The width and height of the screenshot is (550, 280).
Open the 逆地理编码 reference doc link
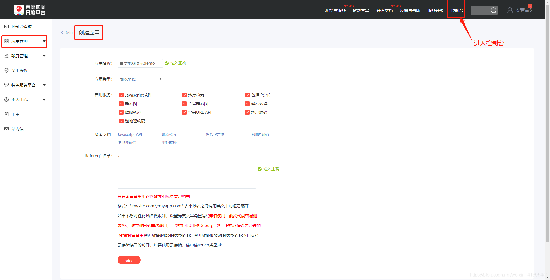tap(127, 142)
